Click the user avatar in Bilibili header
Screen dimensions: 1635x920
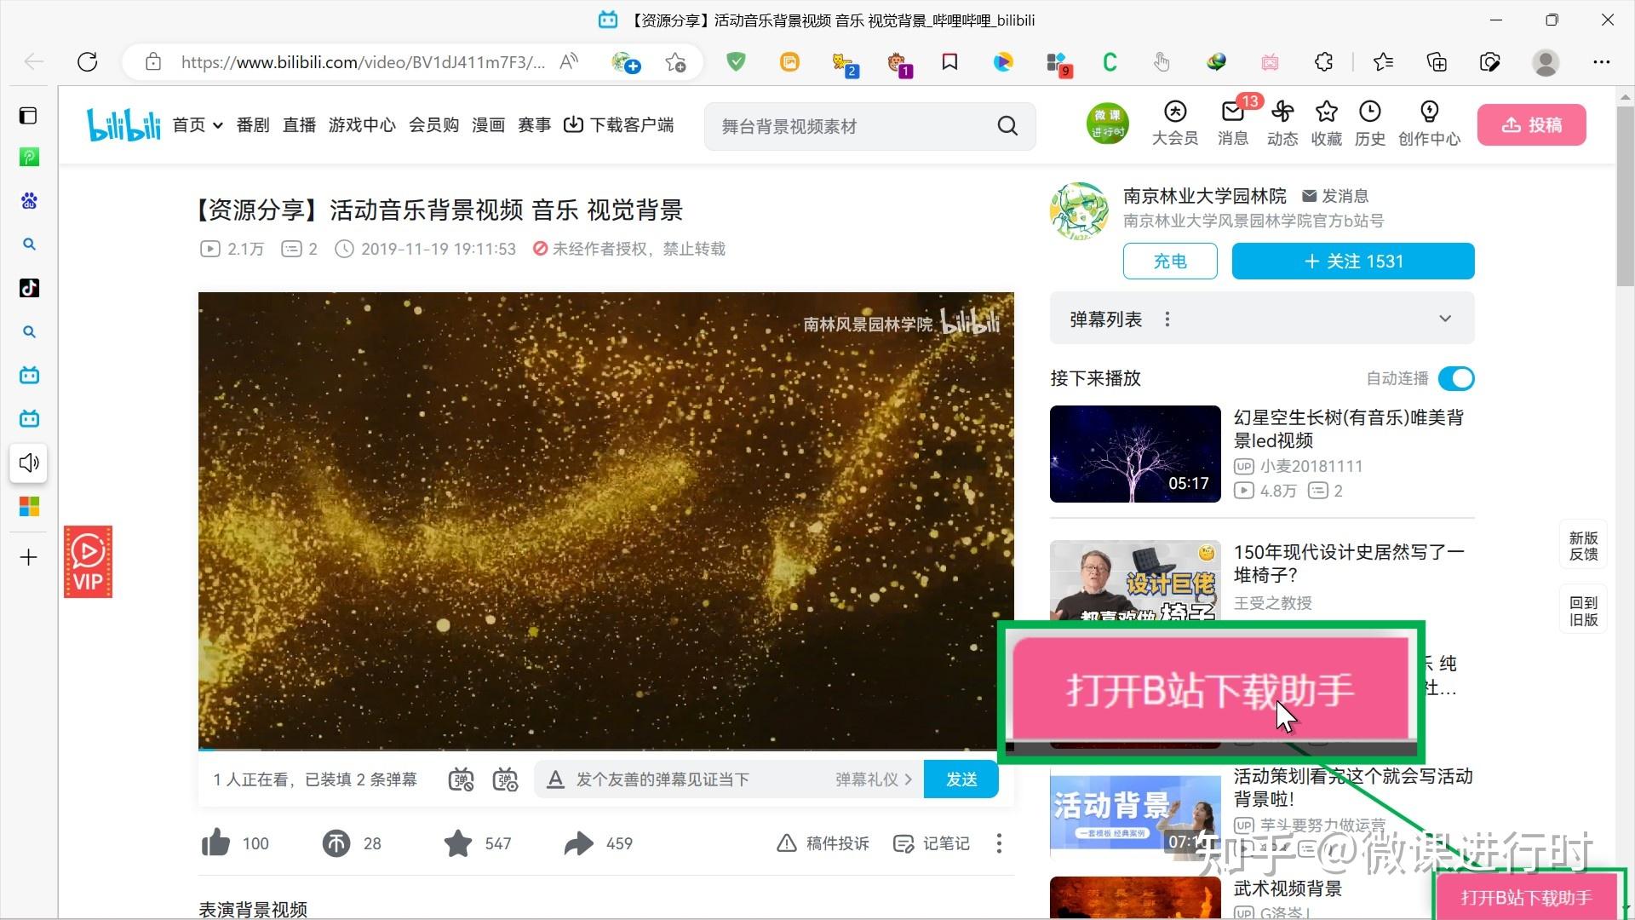(x=1107, y=124)
